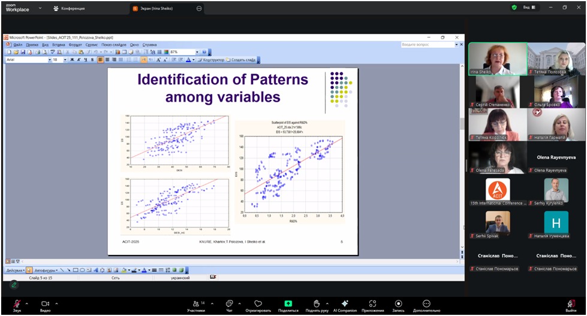Click the red Выйти leave button
The width and height of the screenshot is (587, 316).
click(x=571, y=304)
